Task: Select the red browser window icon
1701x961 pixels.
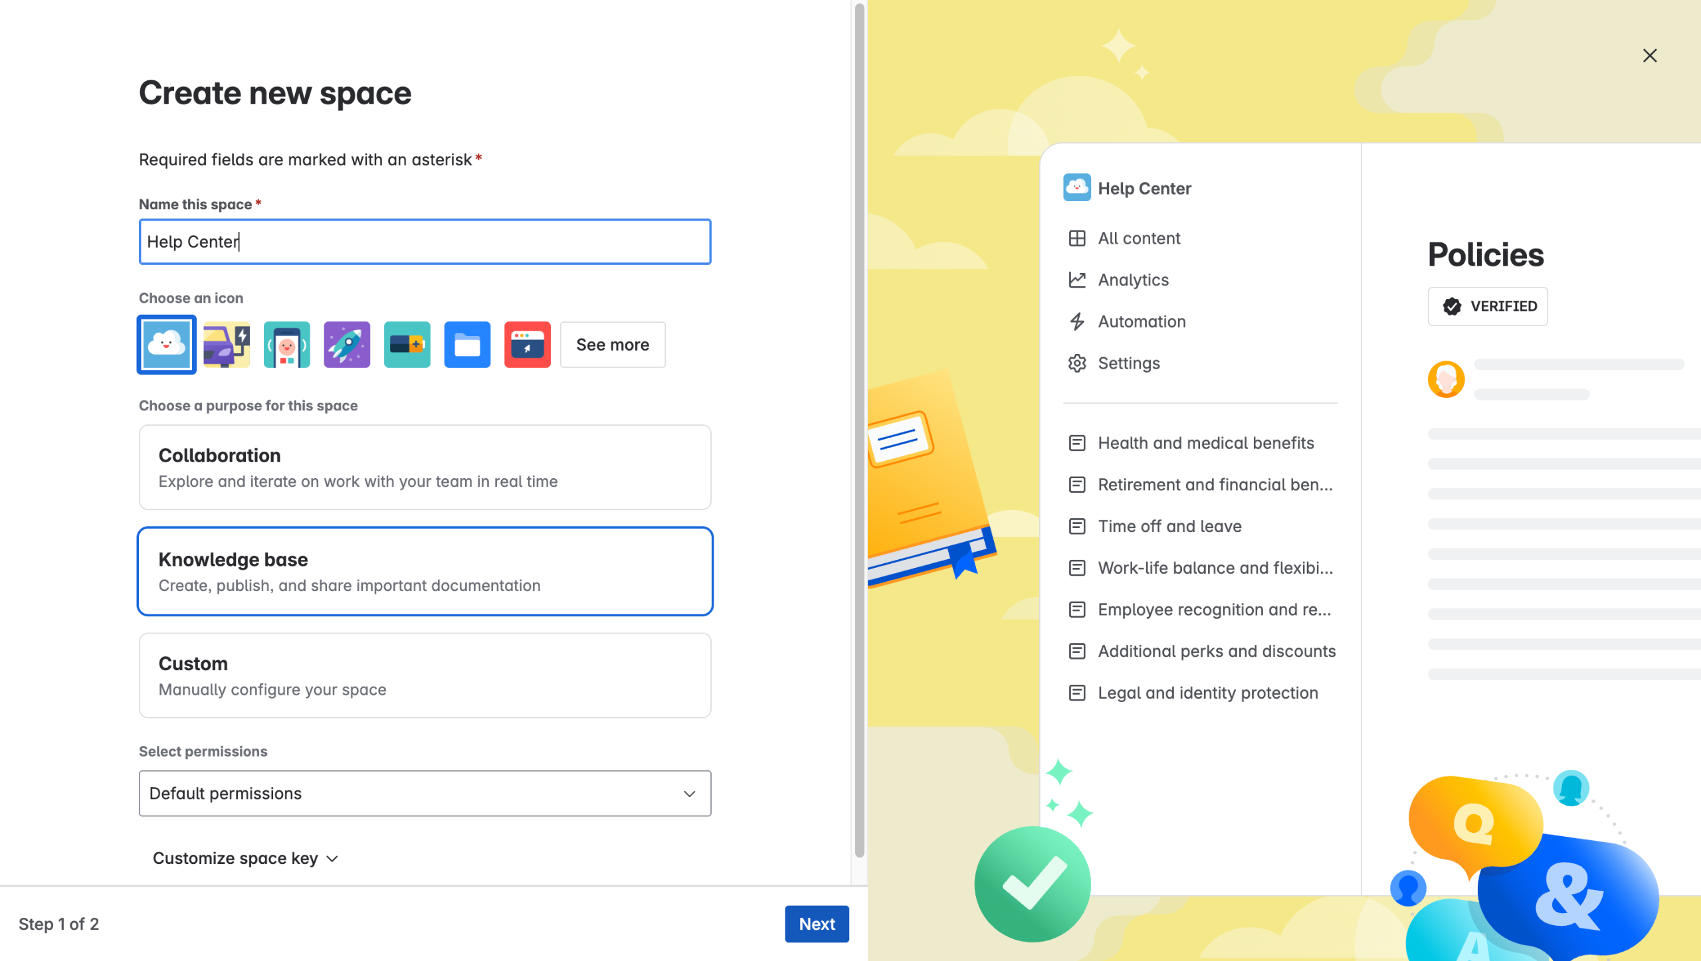Action: [528, 345]
